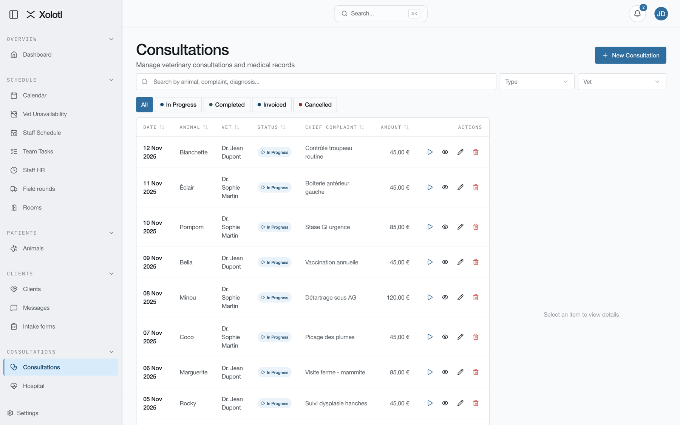Collapse the Overview sidebar section
The height and width of the screenshot is (425, 680).
[111, 39]
